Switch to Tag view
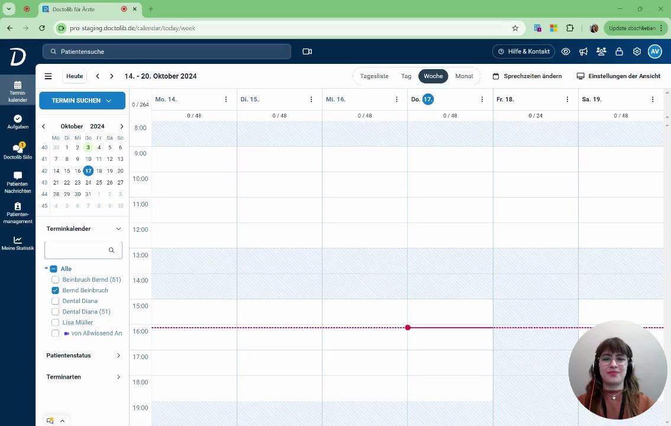This screenshot has height=426, width=671. pos(406,76)
